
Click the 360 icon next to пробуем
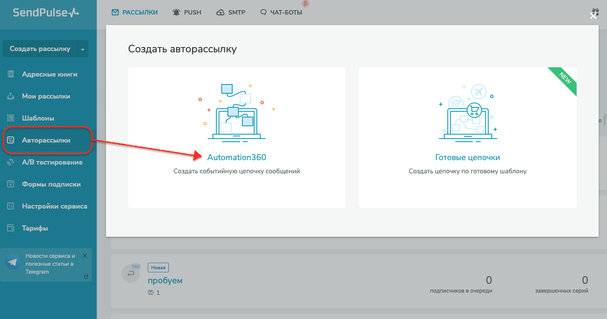131,274
